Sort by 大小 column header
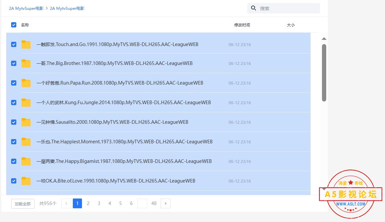385x222 pixels. click(x=291, y=25)
